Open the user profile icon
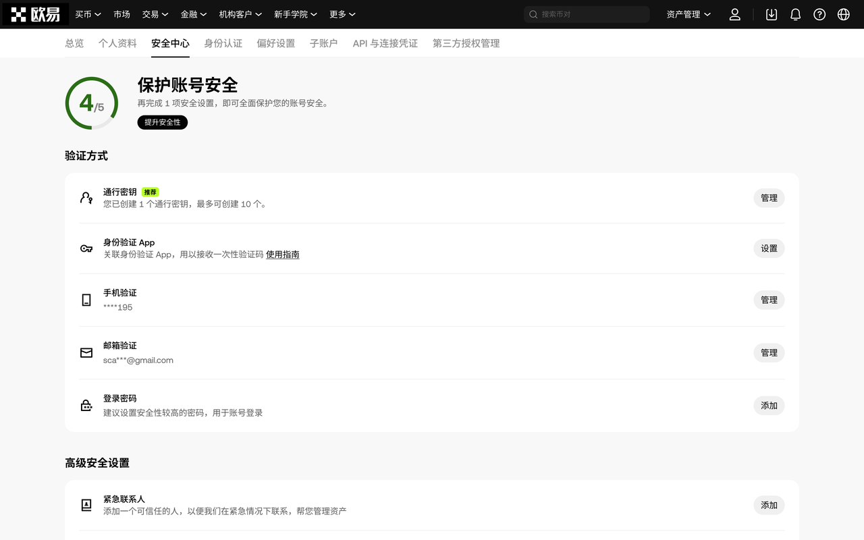This screenshot has height=540, width=864. tap(735, 14)
